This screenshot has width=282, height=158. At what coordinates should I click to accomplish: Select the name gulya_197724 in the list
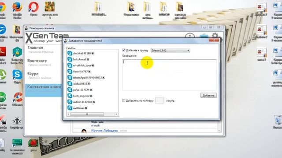81,90
